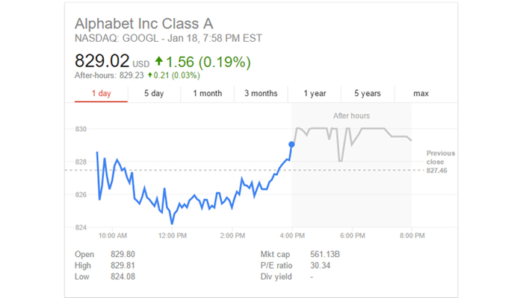Viewport: 523px width, 298px height.
Task: Select the max range tab
Action: click(x=421, y=93)
